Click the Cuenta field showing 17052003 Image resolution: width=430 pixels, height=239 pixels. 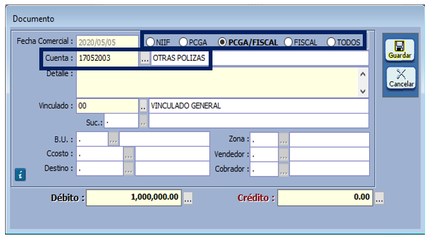pyautogui.click(x=107, y=58)
